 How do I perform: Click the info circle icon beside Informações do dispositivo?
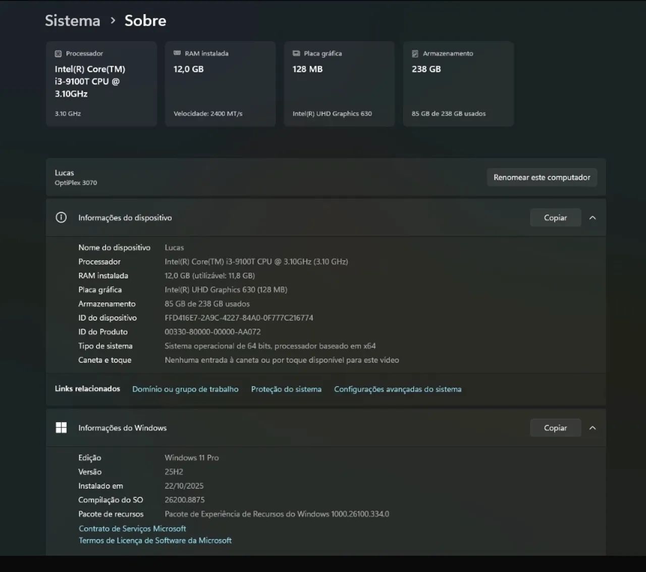pos(61,218)
